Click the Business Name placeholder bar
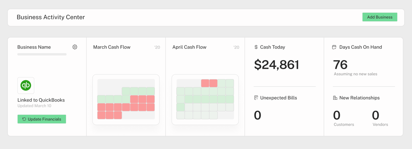Screen dimensions: 412x149 pos(42,54)
